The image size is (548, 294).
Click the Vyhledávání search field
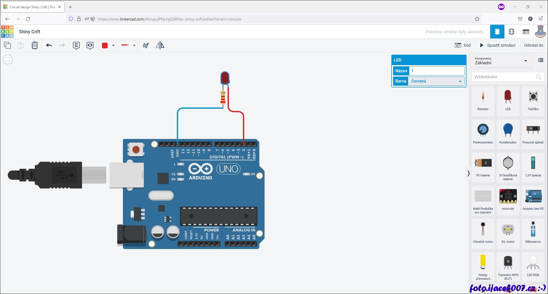coord(504,77)
